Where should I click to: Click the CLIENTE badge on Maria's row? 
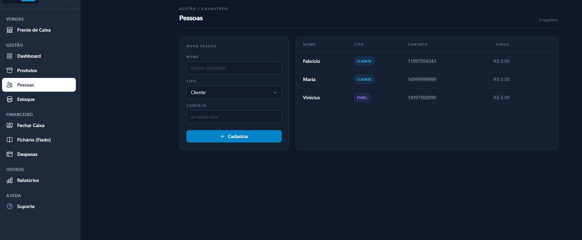(364, 79)
